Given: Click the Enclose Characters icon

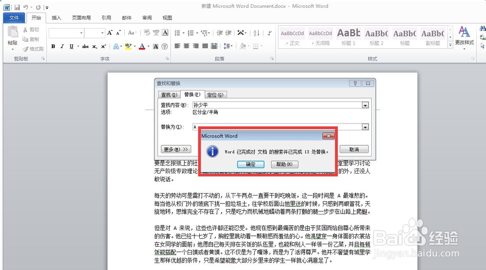Looking at the screenshot, I should pyautogui.click(x=165, y=46).
